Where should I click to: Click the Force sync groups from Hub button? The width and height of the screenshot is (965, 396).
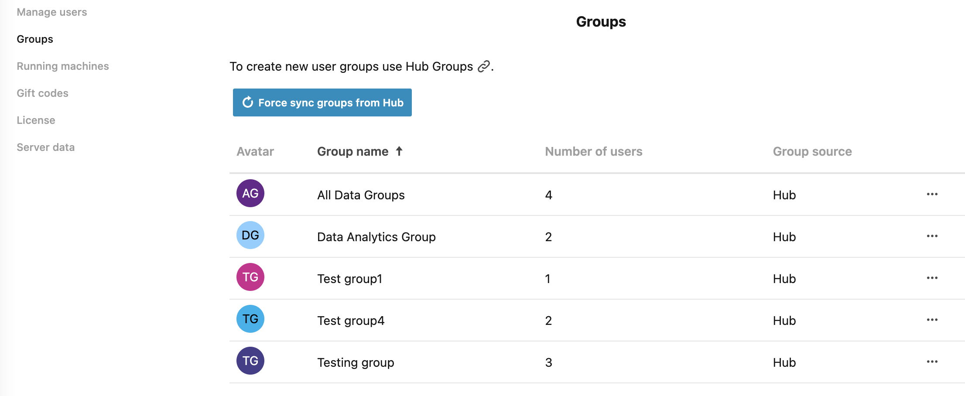point(322,102)
